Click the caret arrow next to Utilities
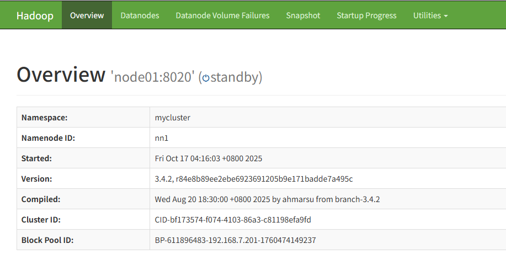This screenshot has height=254, width=506. click(x=445, y=16)
